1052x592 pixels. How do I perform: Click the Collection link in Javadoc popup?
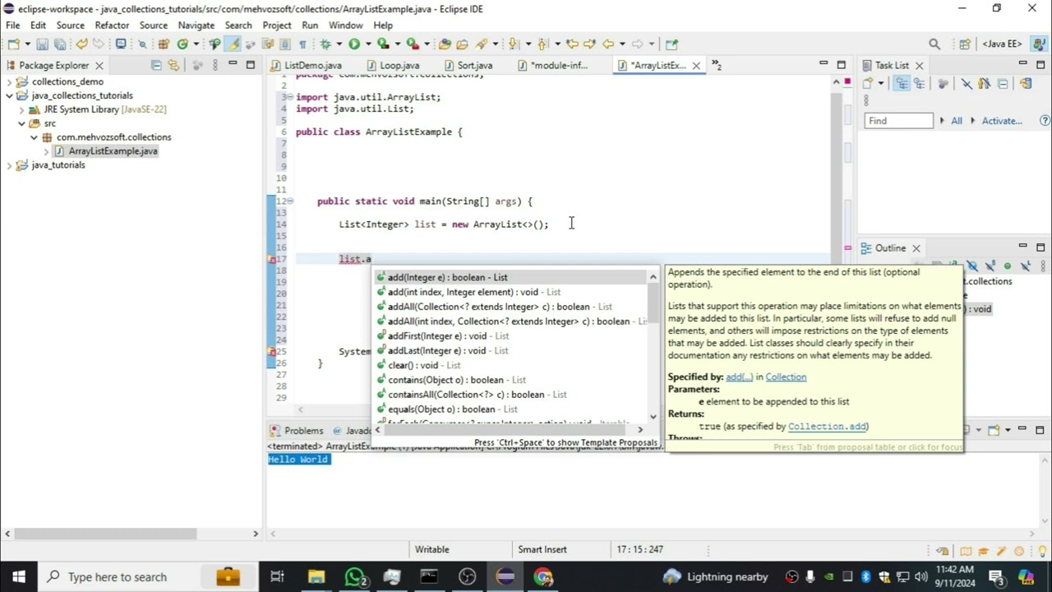click(786, 377)
